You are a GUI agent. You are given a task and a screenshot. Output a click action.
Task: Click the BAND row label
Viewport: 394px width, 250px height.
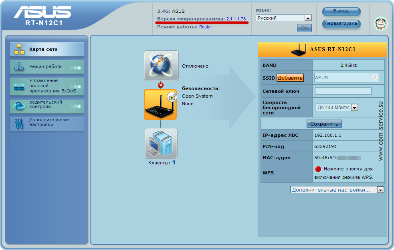(269, 65)
